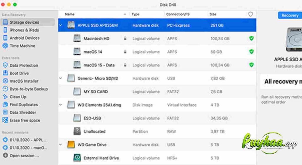302x165 pixels.
Task: Click the HFS+ file system cell
Action: tap(172, 158)
